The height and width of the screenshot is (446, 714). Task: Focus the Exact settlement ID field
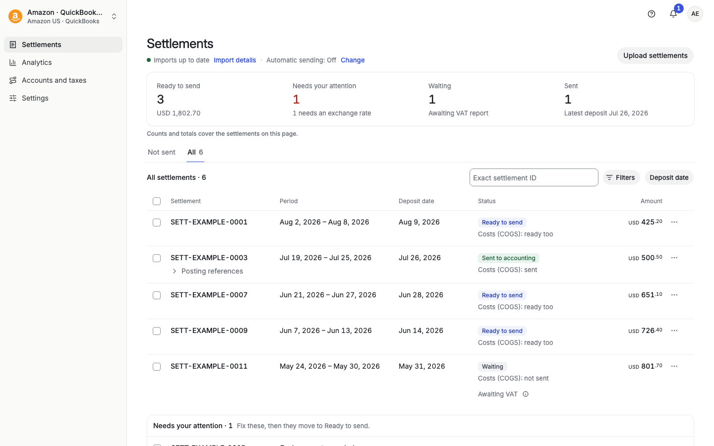534,177
